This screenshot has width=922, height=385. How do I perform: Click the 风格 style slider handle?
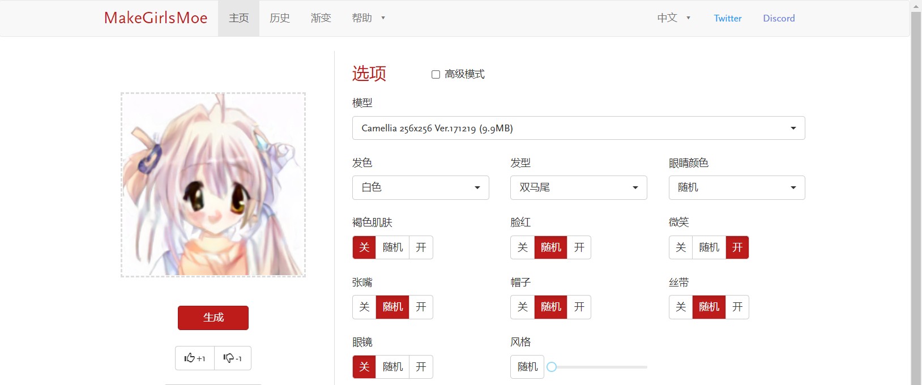pyautogui.click(x=552, y=367)
